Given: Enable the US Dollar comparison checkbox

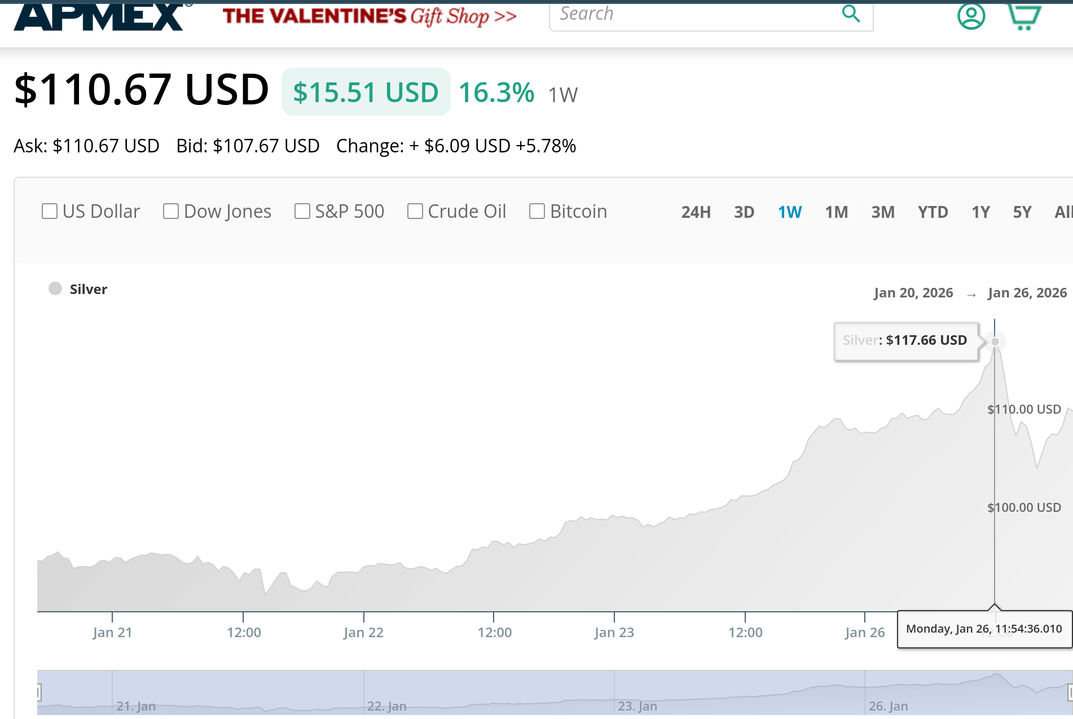Looking at the screenshot, I should 50,211.
